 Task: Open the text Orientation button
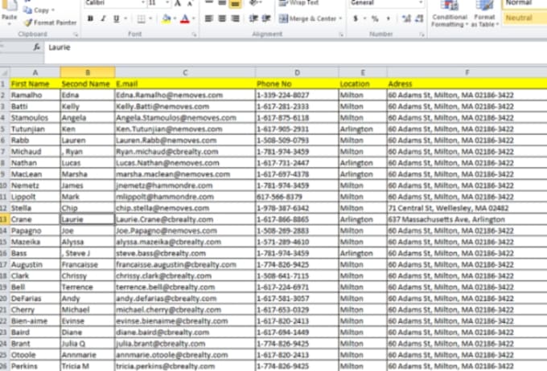pyautogui.click(x=253, y=3)
